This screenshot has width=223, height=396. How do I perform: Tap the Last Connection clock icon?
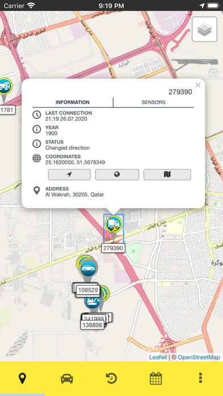pos(36,115)
